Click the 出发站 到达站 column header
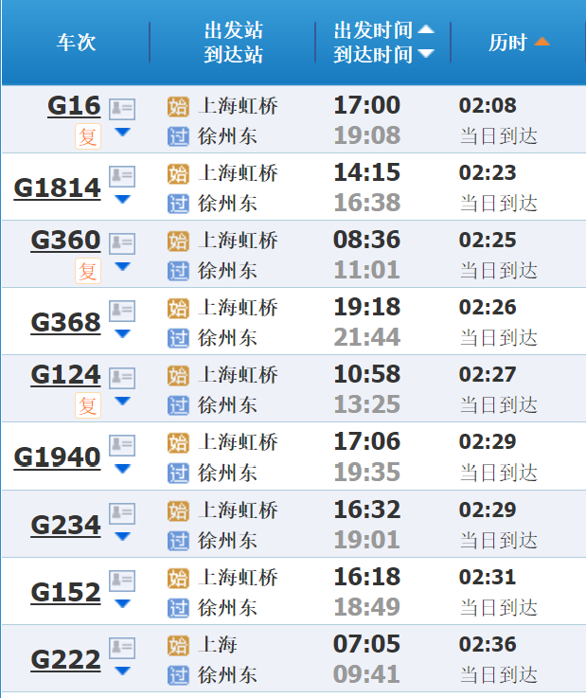The height and width of the screenshot is (698, 586). (x=233, y=43)
